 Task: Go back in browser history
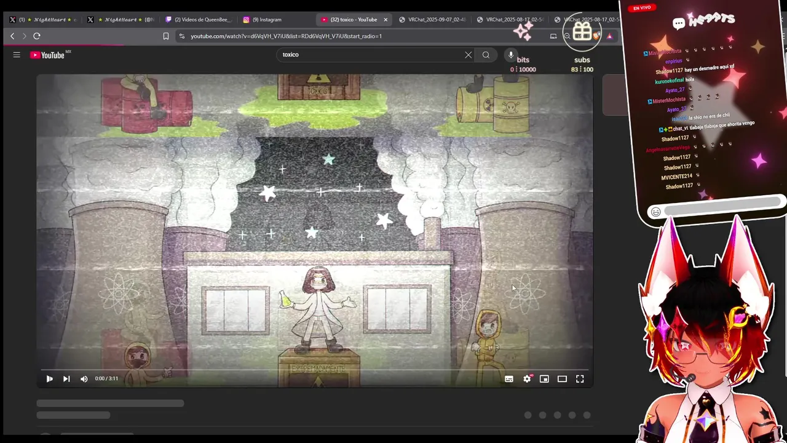(x=12, y=36)
